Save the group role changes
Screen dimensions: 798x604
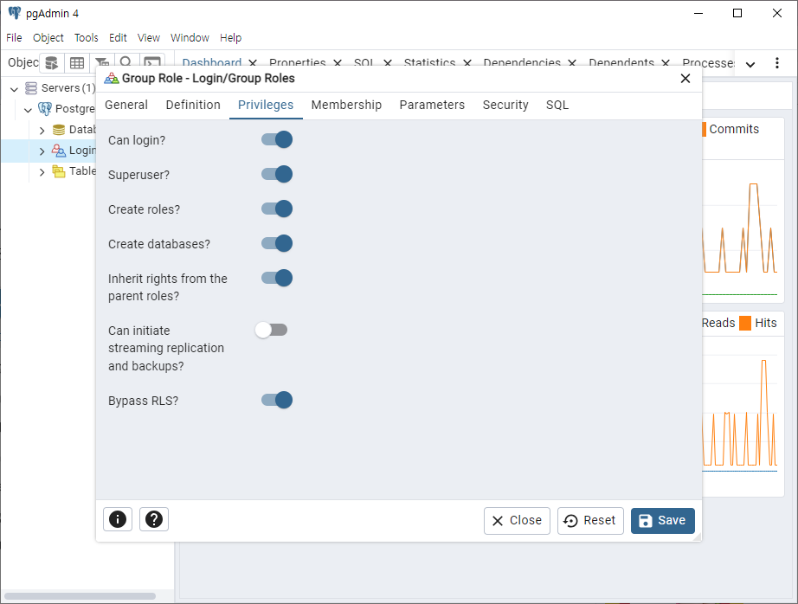663,521
